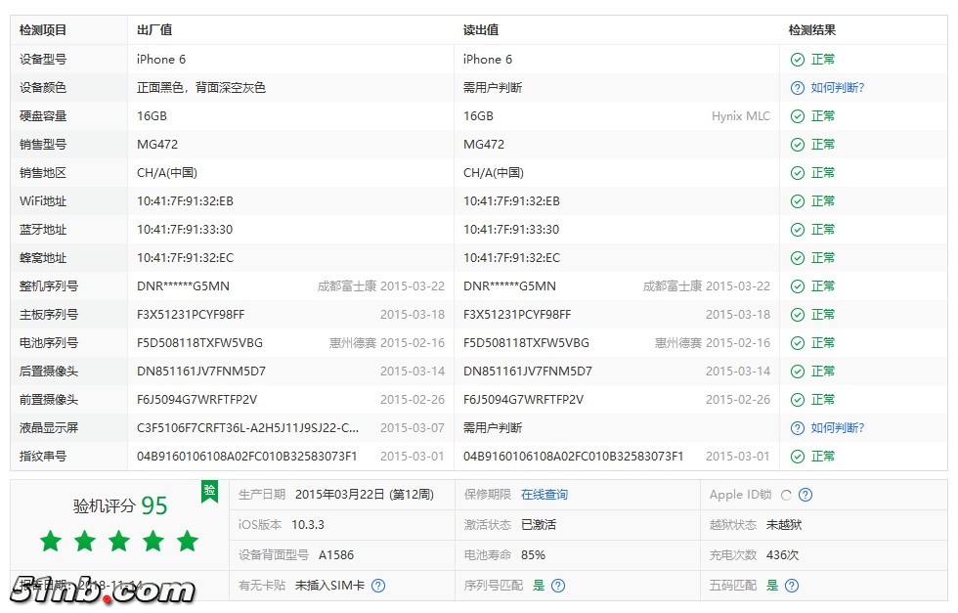This screenshot has height=613, width=958.
Task: Click the 验机评分 score of 95
Action: tap(154, 505)
